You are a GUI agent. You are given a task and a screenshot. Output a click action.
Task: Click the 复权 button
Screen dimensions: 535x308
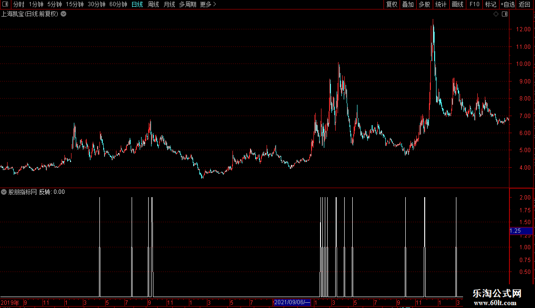(392, 4)
